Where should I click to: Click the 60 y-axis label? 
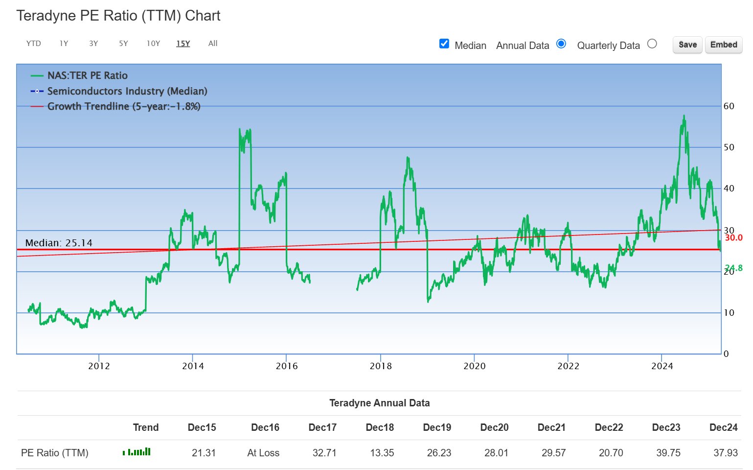[729, 106]
